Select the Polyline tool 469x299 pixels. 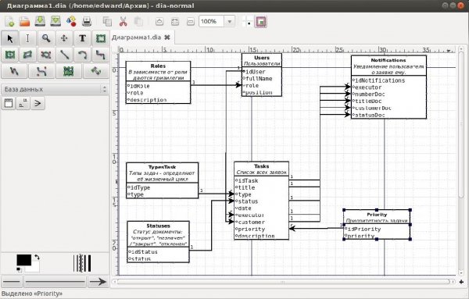point(14,71)
